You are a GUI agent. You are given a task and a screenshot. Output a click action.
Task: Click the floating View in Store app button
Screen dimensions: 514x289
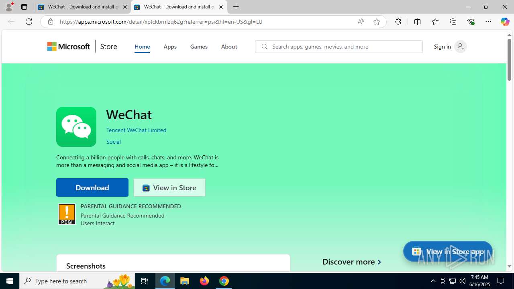tap(448, 251)
